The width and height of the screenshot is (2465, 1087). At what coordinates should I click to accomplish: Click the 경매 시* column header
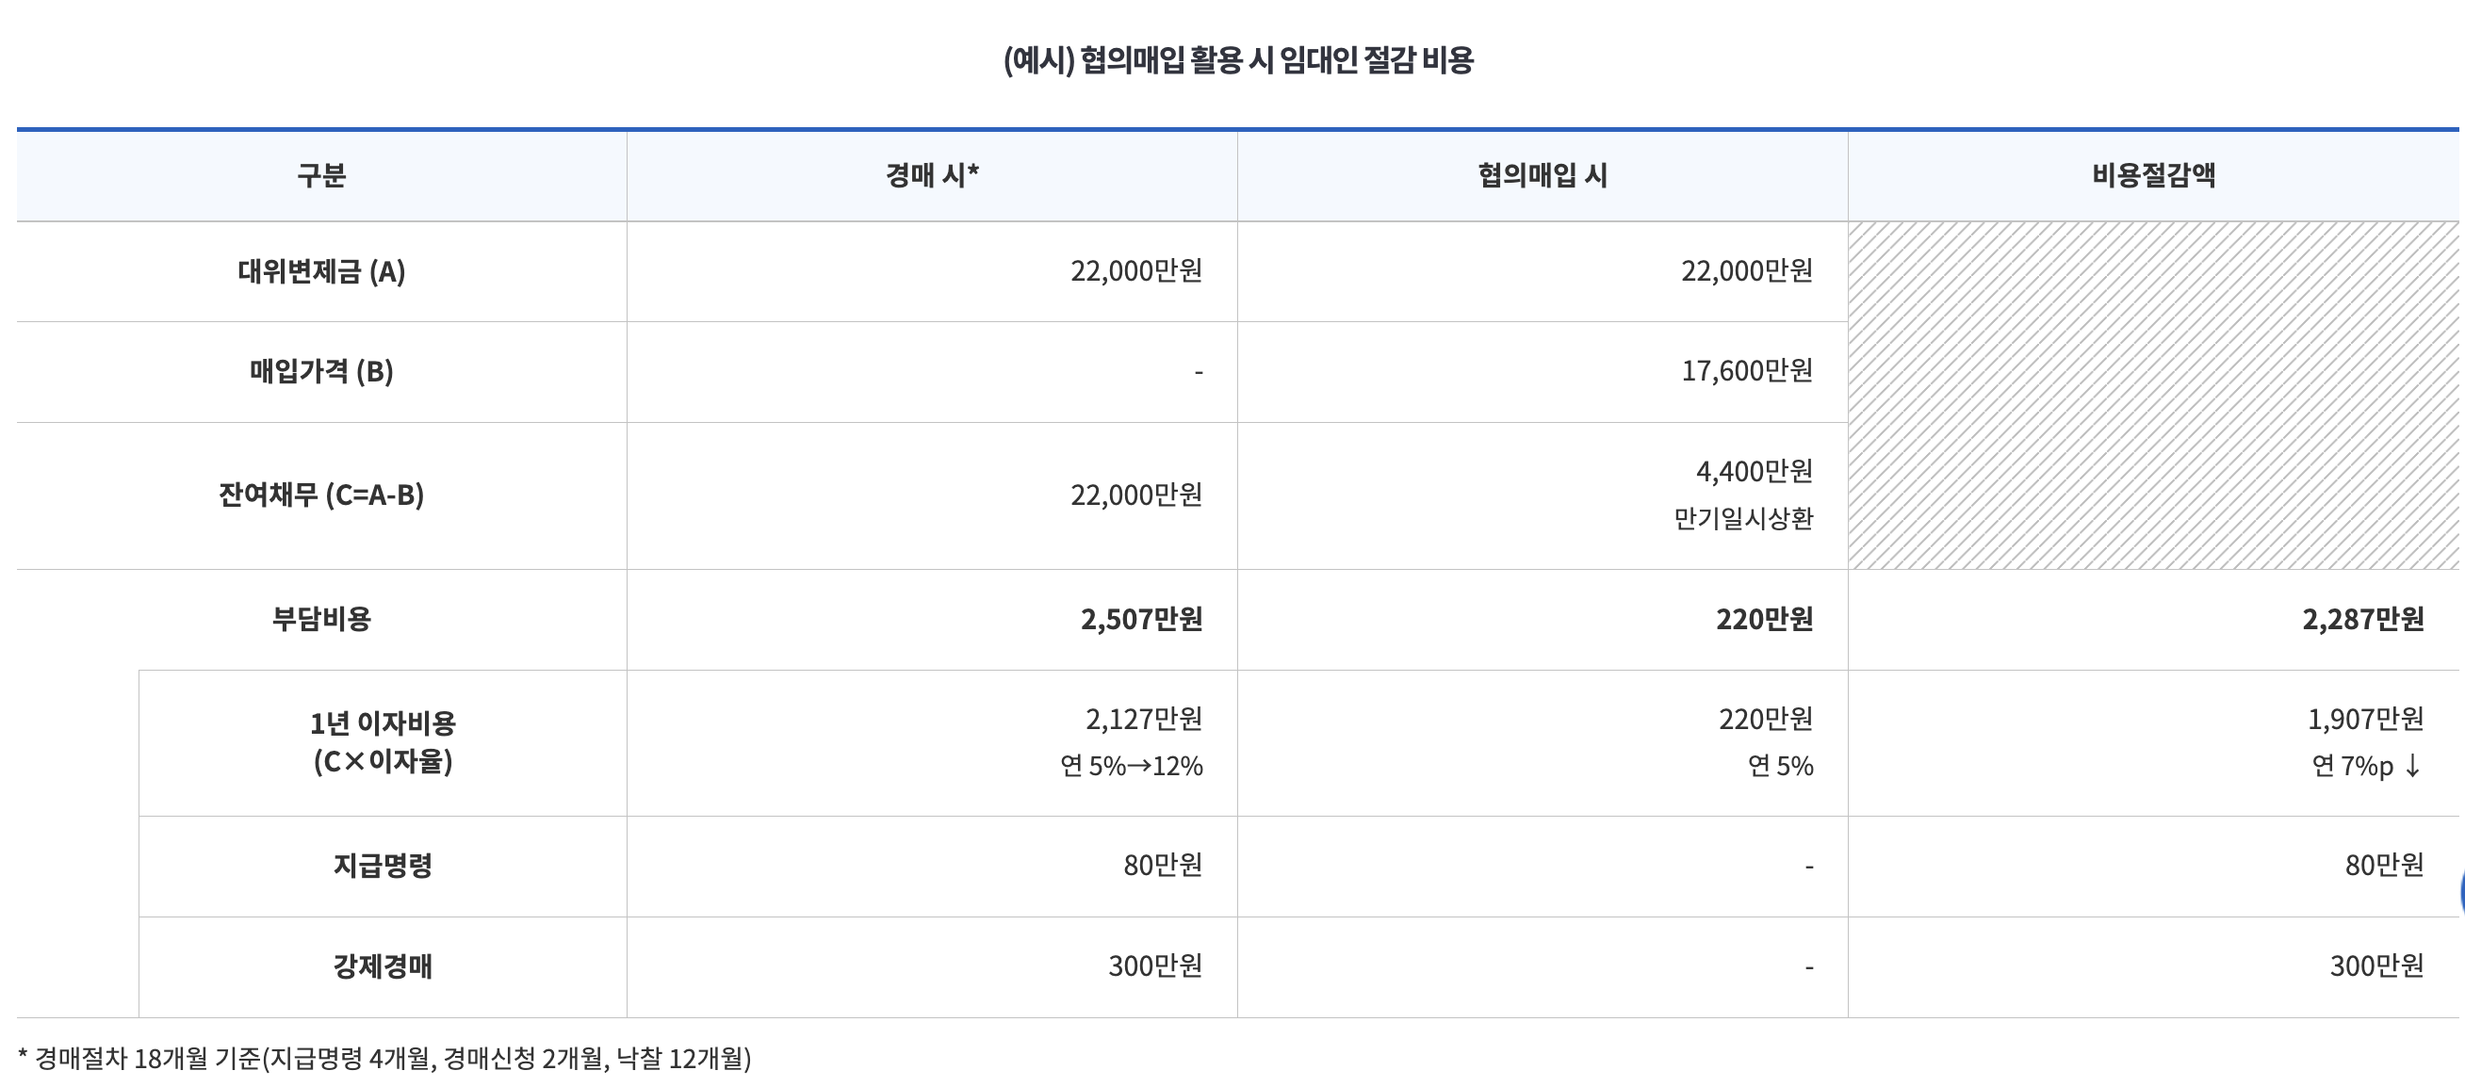pos(932,175)
